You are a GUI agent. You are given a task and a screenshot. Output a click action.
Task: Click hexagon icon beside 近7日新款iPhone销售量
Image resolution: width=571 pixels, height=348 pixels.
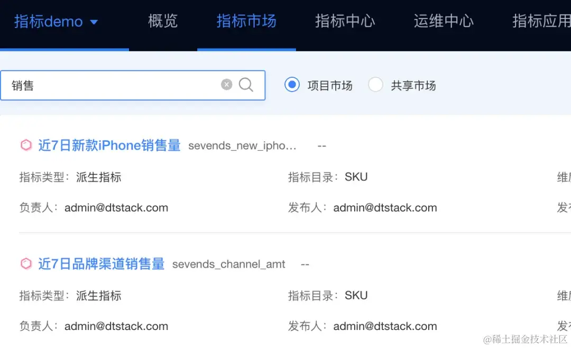point(26,145)
